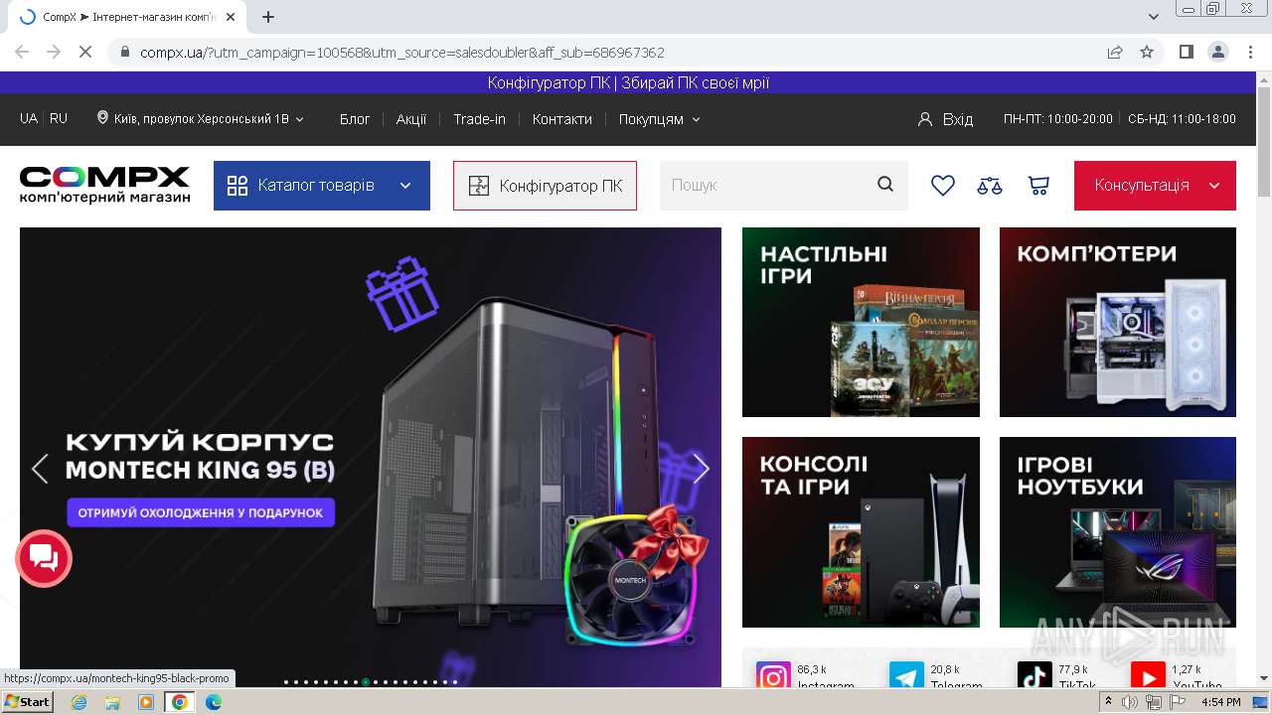Image resolution: width=1272 pixels, height=715 pixels.
Task: Click the taskbar volume icon
Action: (x=1130, y=702)
